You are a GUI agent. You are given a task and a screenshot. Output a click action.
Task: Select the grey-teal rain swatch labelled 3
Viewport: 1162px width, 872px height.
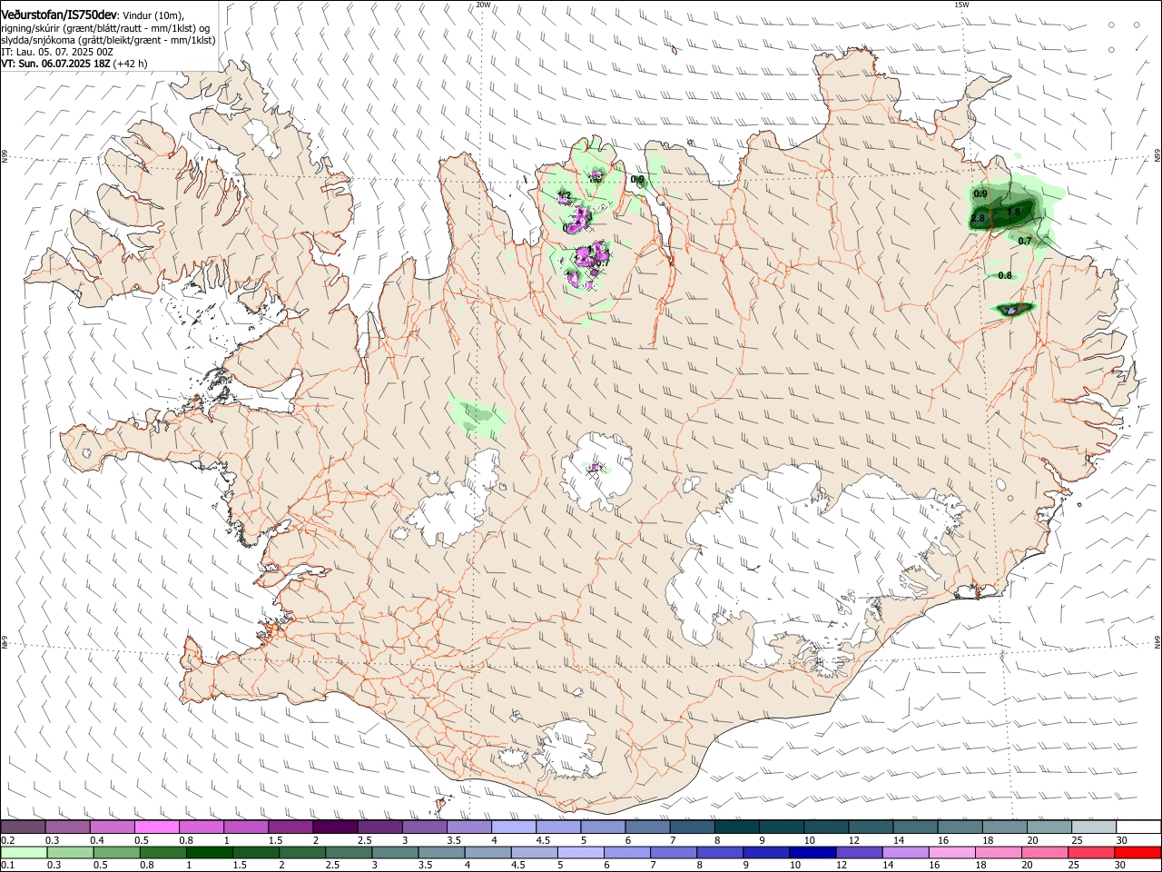395,852
